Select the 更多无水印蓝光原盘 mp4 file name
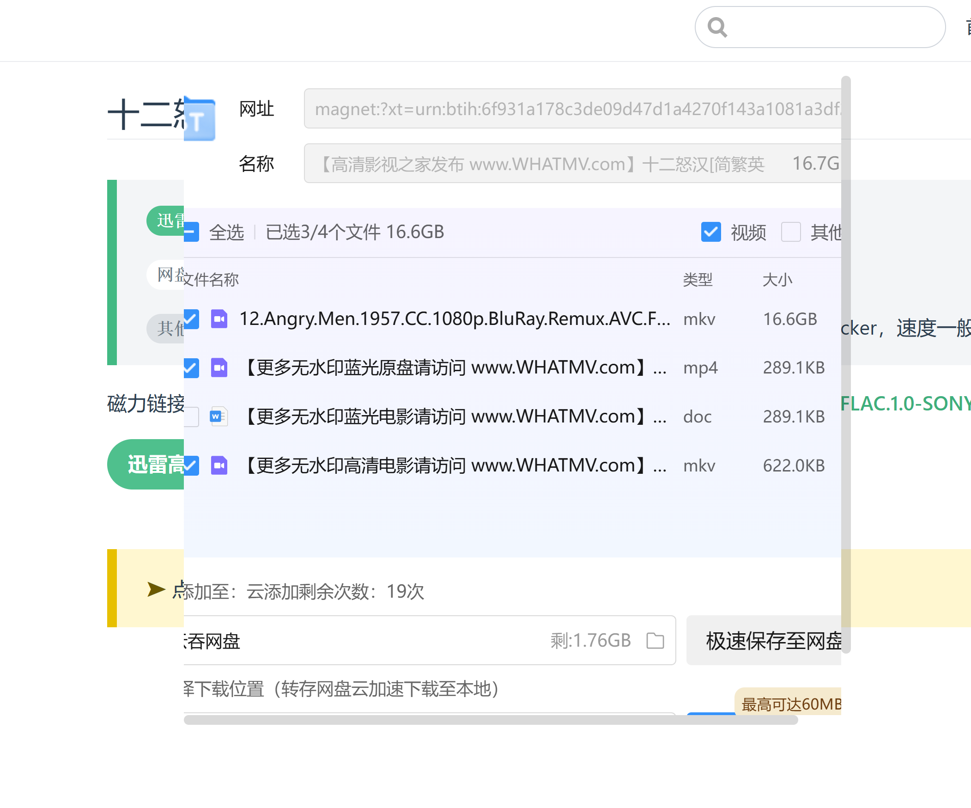The height and width of the screenshot is (808, 971). tap(455, 368)
